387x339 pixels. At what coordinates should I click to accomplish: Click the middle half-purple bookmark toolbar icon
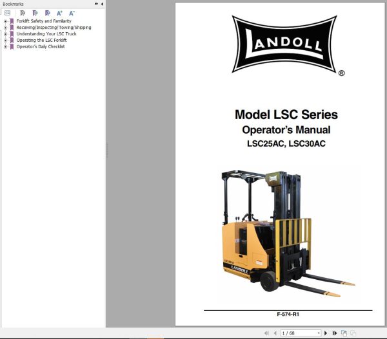coord(35,13)
